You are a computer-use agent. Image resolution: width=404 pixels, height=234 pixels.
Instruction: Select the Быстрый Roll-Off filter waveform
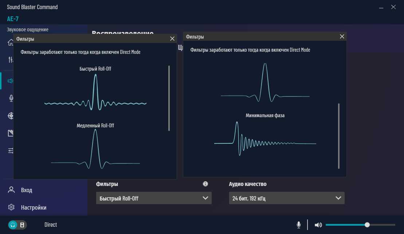95,93
